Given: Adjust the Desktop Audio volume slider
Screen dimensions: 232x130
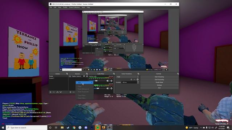Looking at the screenshot, I should [98, 81].
